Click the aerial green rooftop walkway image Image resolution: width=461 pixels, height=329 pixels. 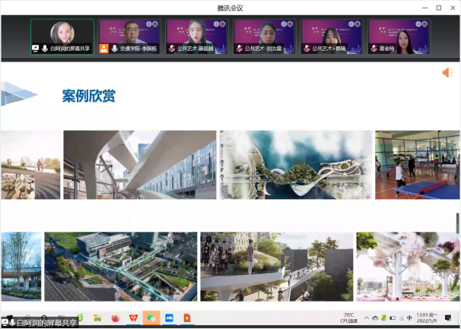tap(120, 266)
